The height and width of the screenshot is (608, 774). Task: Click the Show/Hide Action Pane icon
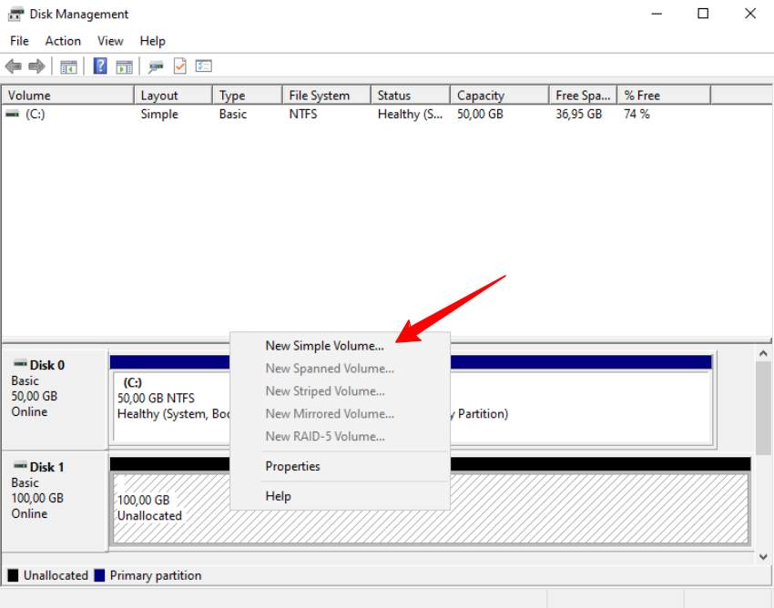point(125,66)
